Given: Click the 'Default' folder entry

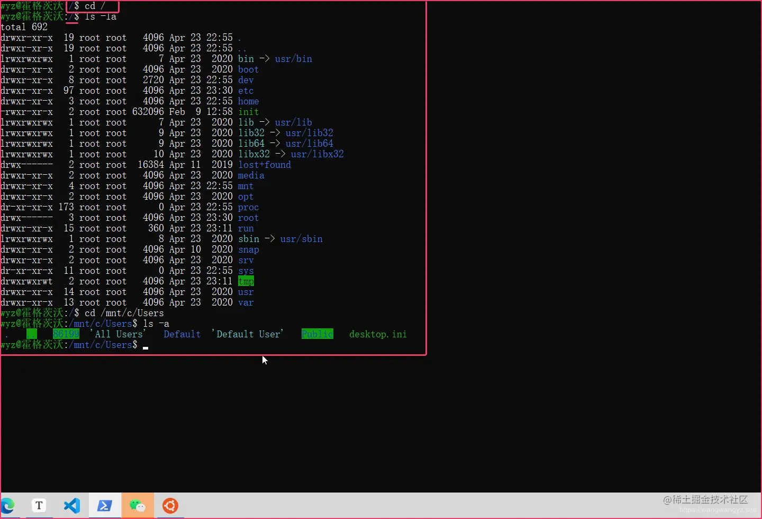Looking at the screenshot, I should pos(182,334).
